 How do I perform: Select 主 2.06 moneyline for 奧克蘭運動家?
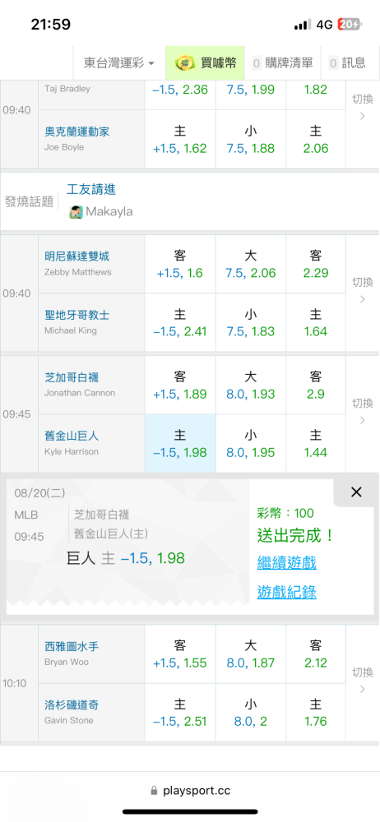316,139
